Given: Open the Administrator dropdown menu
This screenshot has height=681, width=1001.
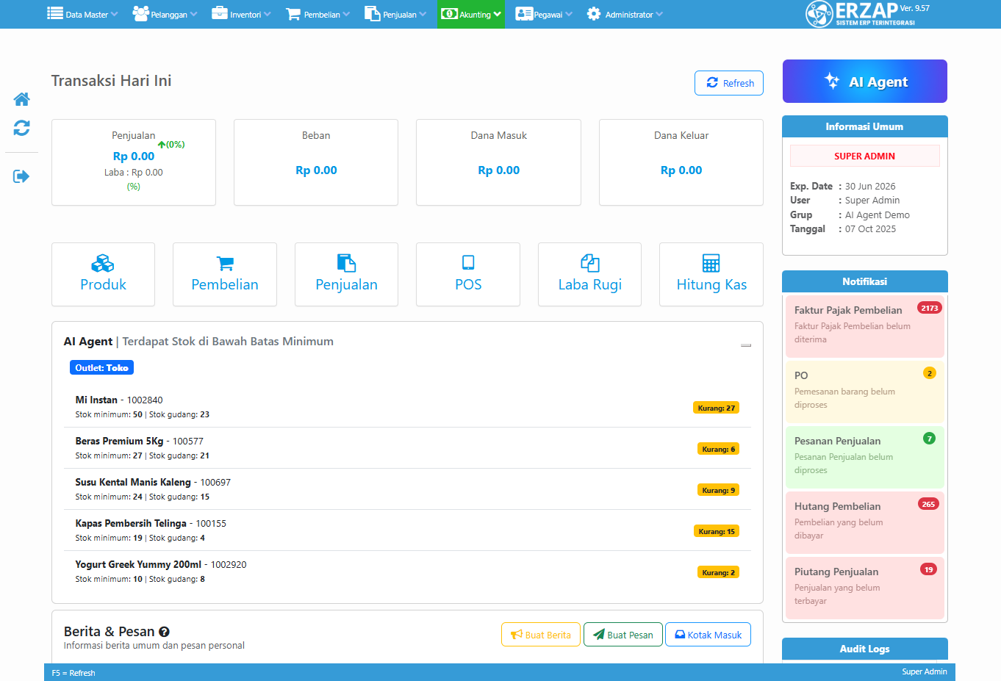Looking at the screenshot, I should pos(625,14).
